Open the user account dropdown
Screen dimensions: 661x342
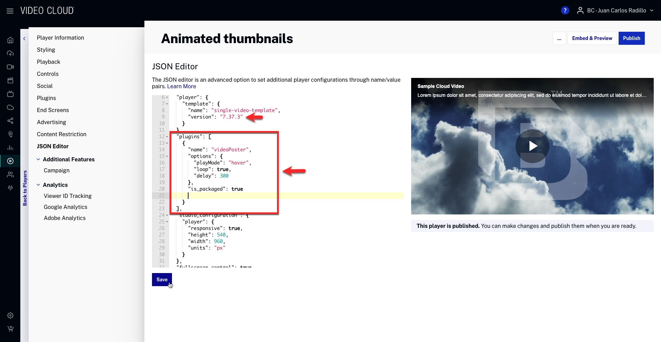tap(616, 11)
